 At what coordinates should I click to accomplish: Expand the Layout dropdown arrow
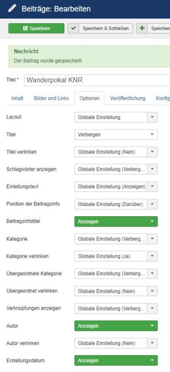pos(152,117)
